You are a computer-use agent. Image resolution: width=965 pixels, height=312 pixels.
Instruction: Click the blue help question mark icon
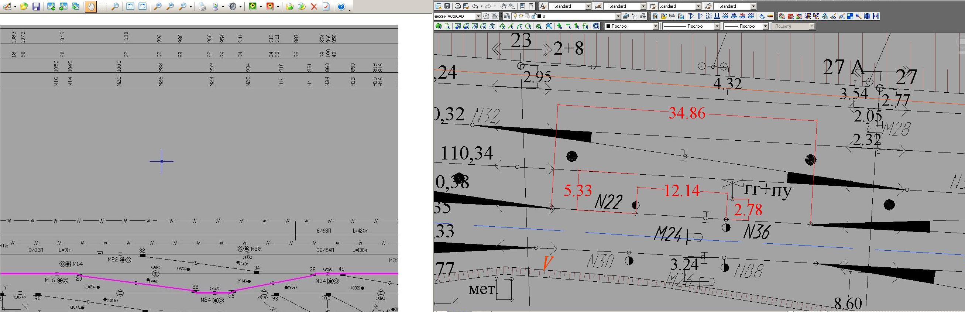[x=341, y=6]
